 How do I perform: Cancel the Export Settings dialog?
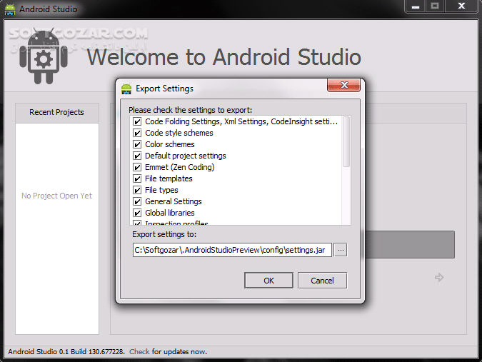[322, 281]
